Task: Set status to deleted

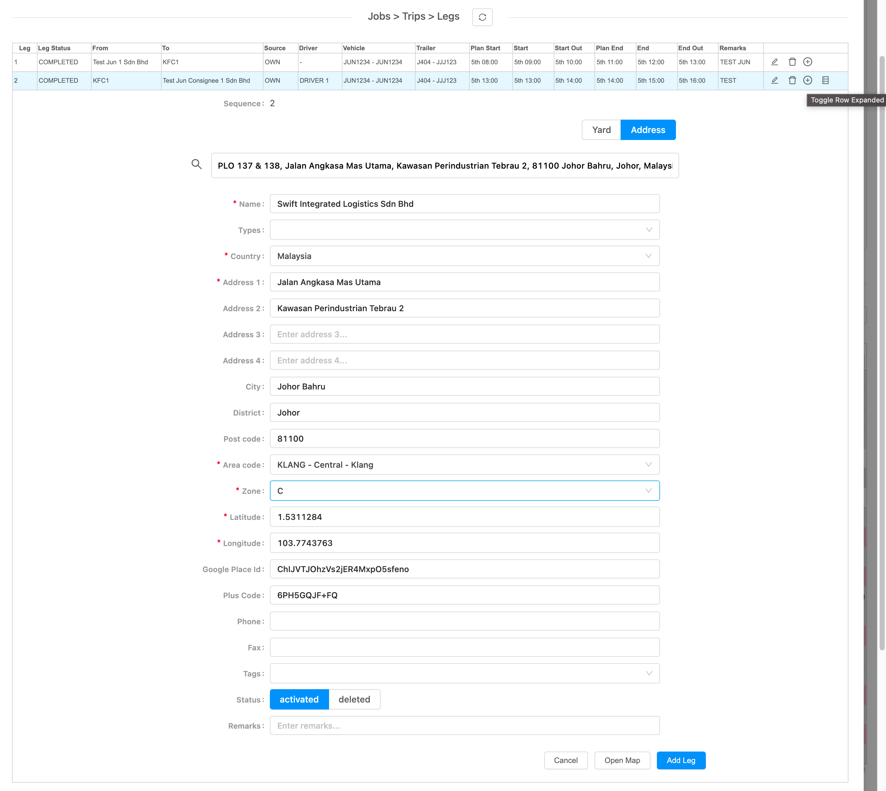Action: click(x=354, y=699)
